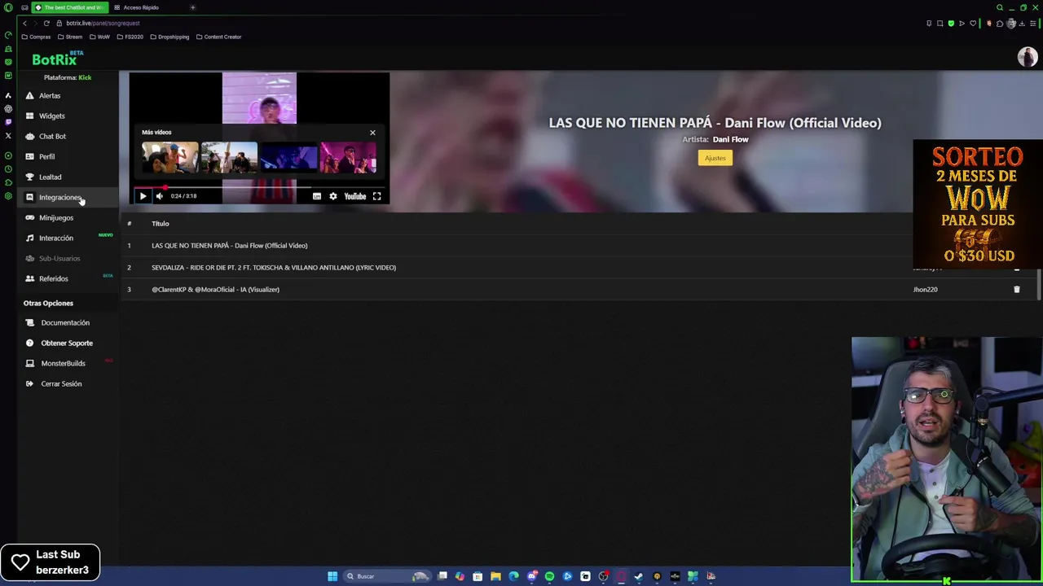
Task: Toggle the green ad-blocker shield
Action: pyautogui.click(x=951, y=23)
